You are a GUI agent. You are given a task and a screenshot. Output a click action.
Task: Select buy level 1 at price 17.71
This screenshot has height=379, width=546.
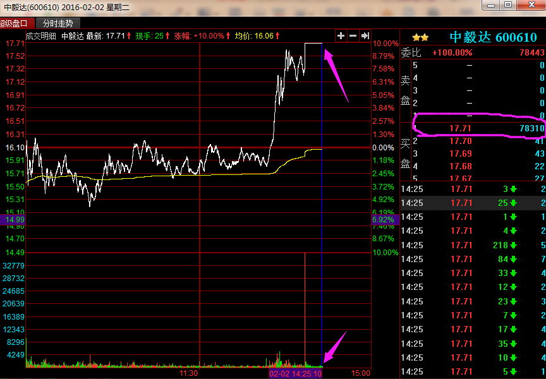(461, 128)
